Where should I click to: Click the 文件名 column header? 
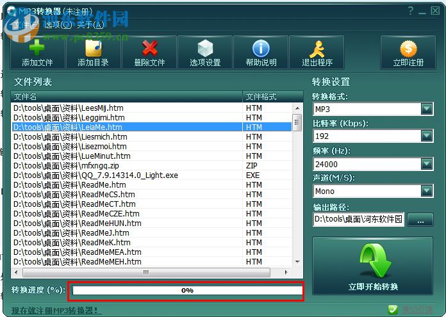(x=127, y=97)
